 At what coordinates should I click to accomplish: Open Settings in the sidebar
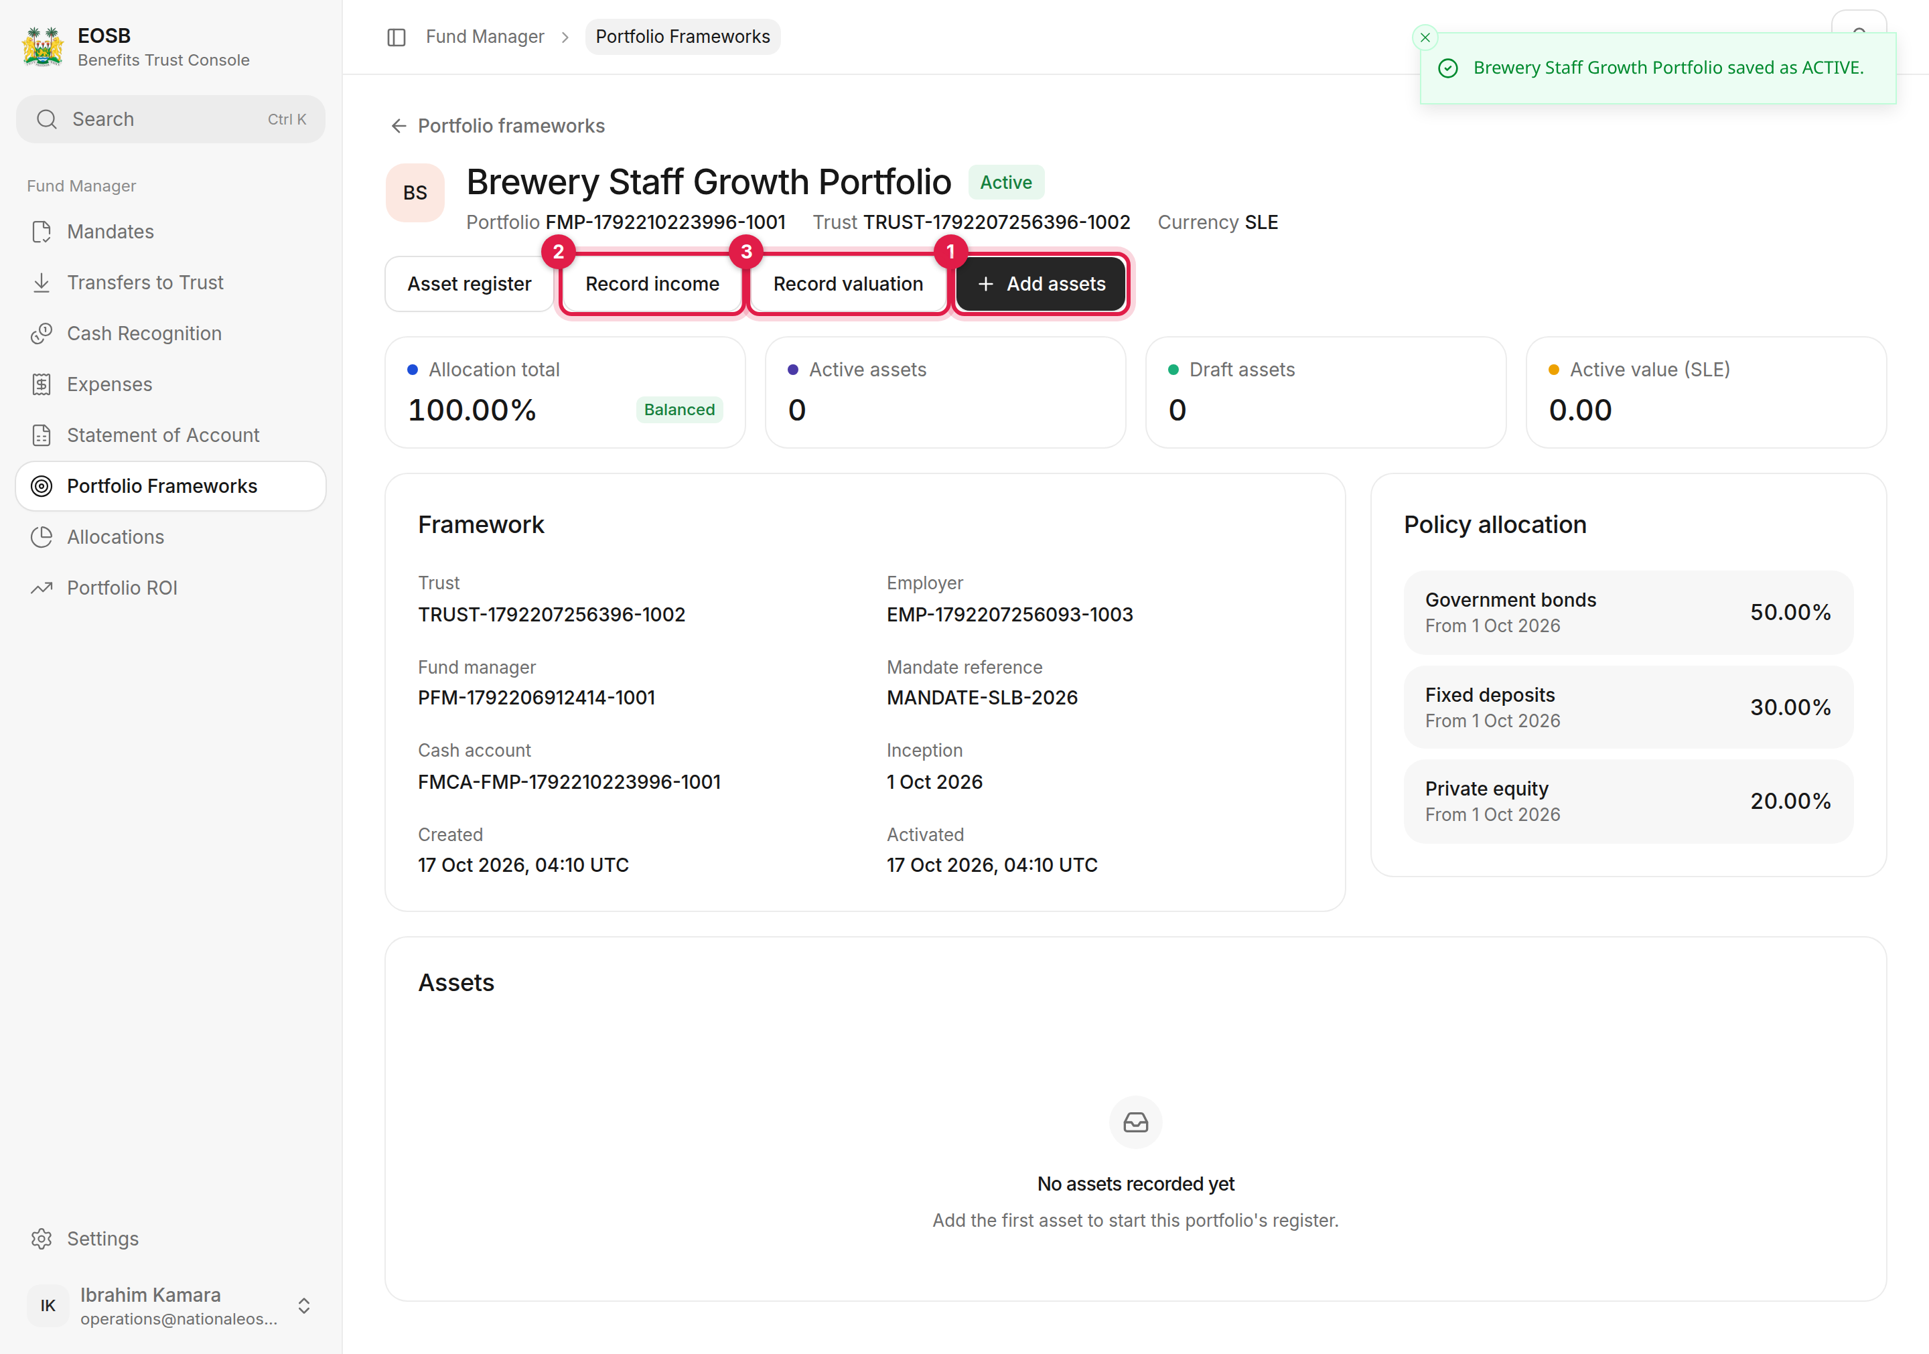pyautogui.click(x=171, y=1238)
